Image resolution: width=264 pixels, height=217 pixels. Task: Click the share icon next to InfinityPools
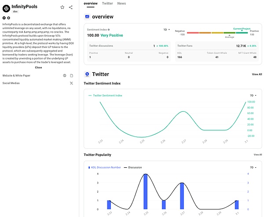tap(71, 7)
